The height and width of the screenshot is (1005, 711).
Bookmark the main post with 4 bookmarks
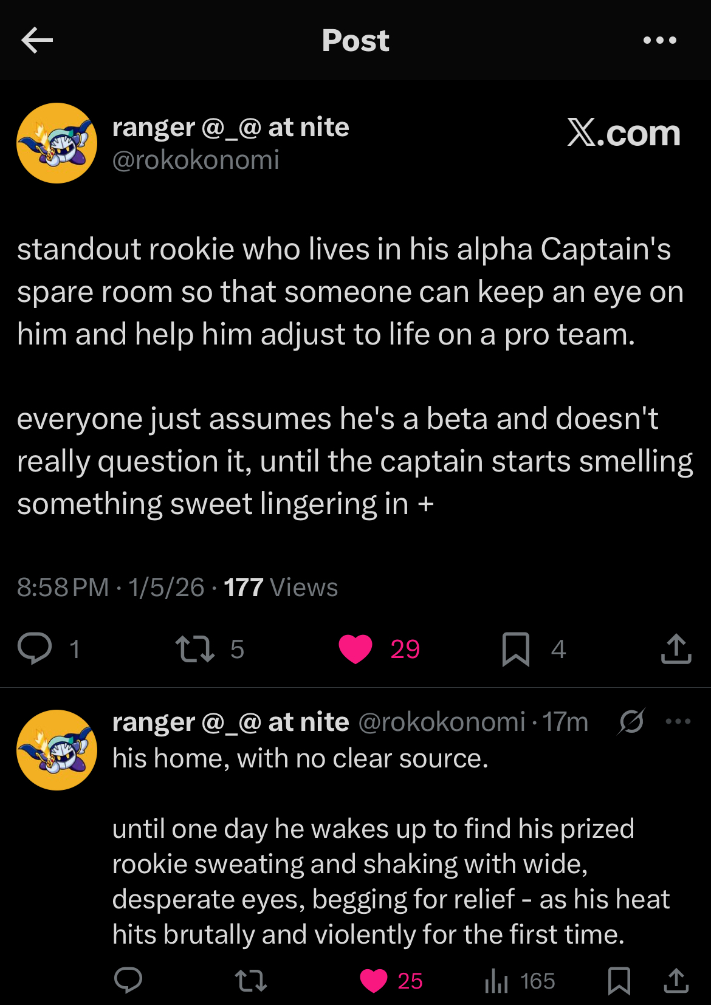tap(516, 649)
